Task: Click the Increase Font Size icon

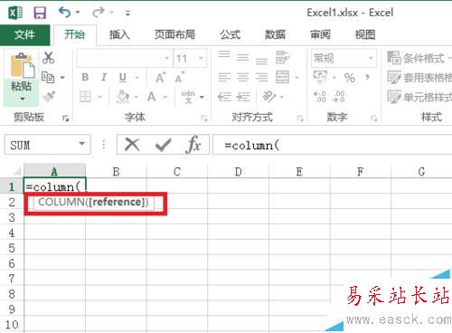Action: [x=161, y=78]
